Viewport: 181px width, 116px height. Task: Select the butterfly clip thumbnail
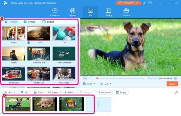tap(71, 104)
